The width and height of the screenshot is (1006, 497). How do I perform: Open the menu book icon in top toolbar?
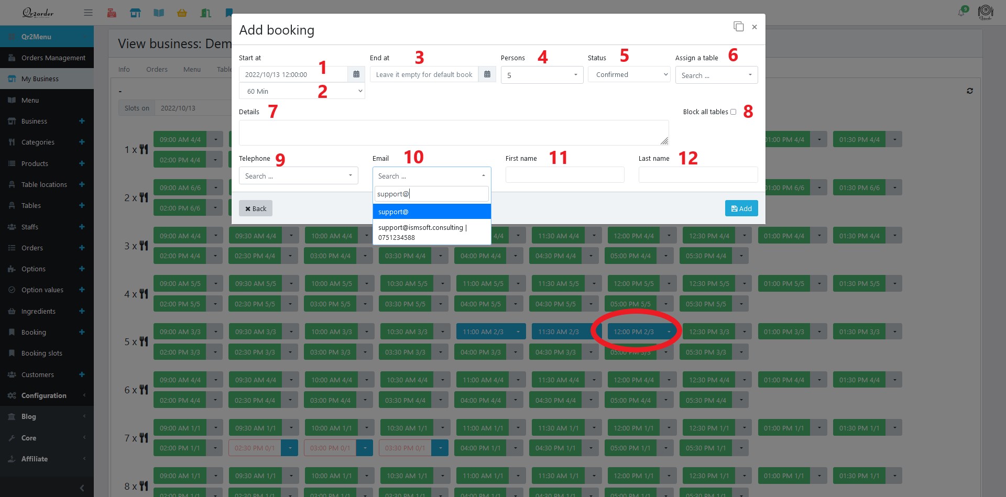[159, 13]
